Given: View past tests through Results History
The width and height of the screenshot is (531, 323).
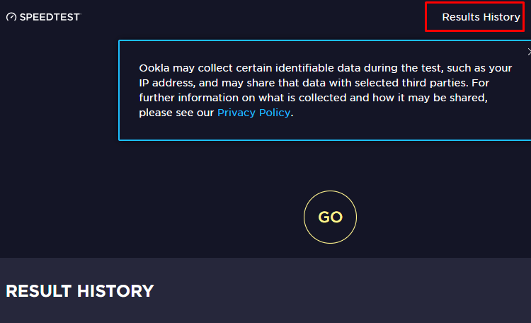Looking at the screenshot, I should pos(481,17).
